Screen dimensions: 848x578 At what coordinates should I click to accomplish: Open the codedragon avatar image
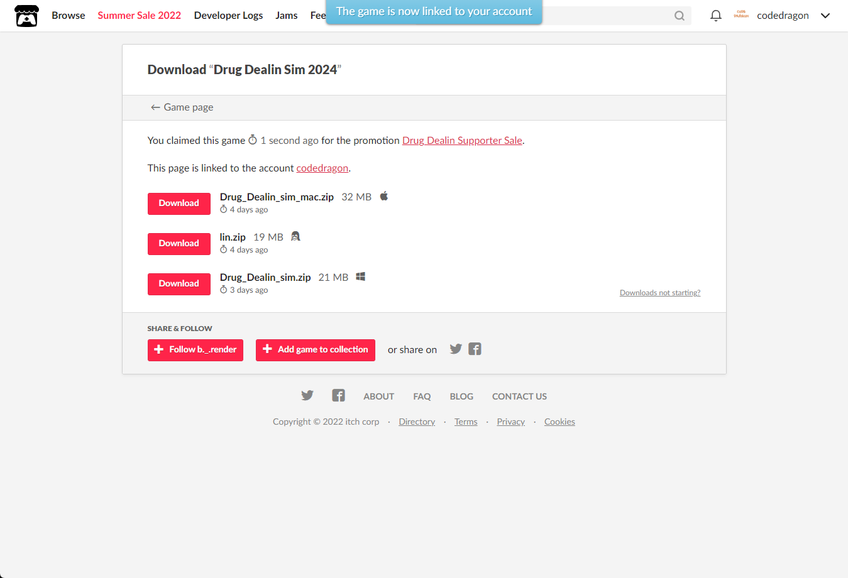(741, 14)
